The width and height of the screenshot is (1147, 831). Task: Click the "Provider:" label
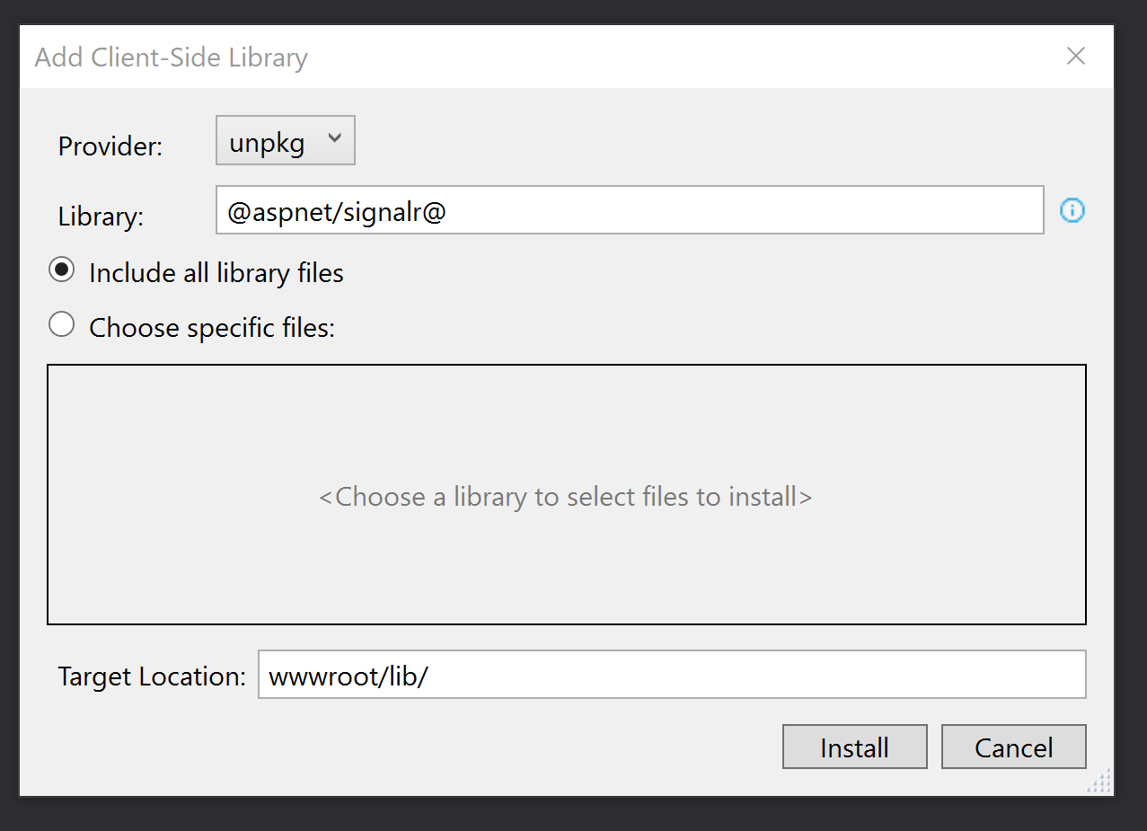click(110, 146)
